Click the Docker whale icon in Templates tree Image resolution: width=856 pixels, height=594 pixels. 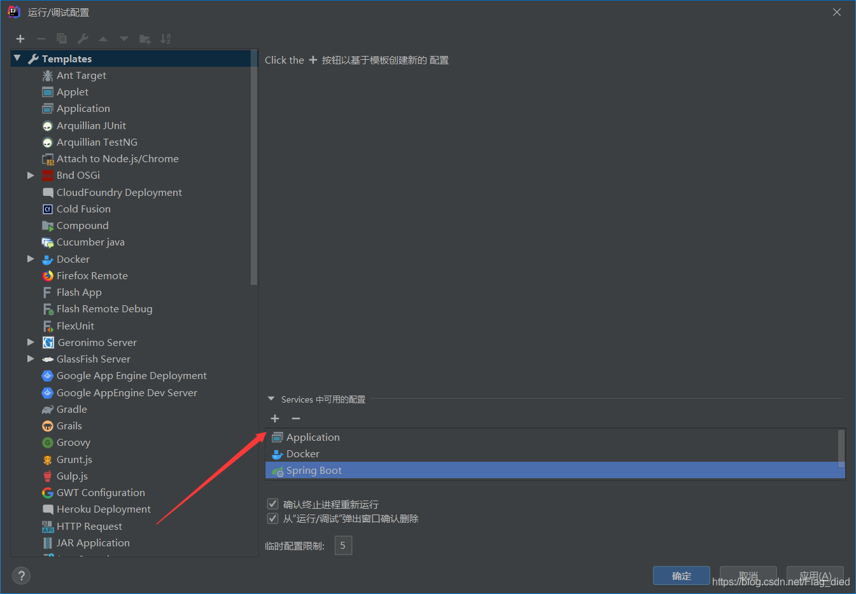coord(48,259)
